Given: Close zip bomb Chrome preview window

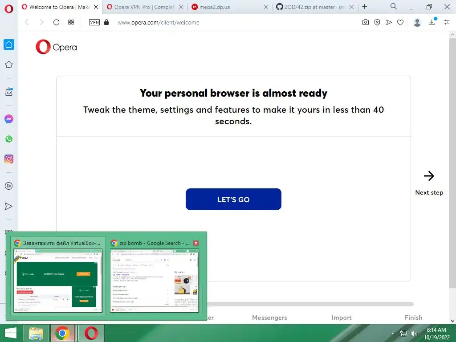Looking at the screenshot, I should (x=196, y=243).
